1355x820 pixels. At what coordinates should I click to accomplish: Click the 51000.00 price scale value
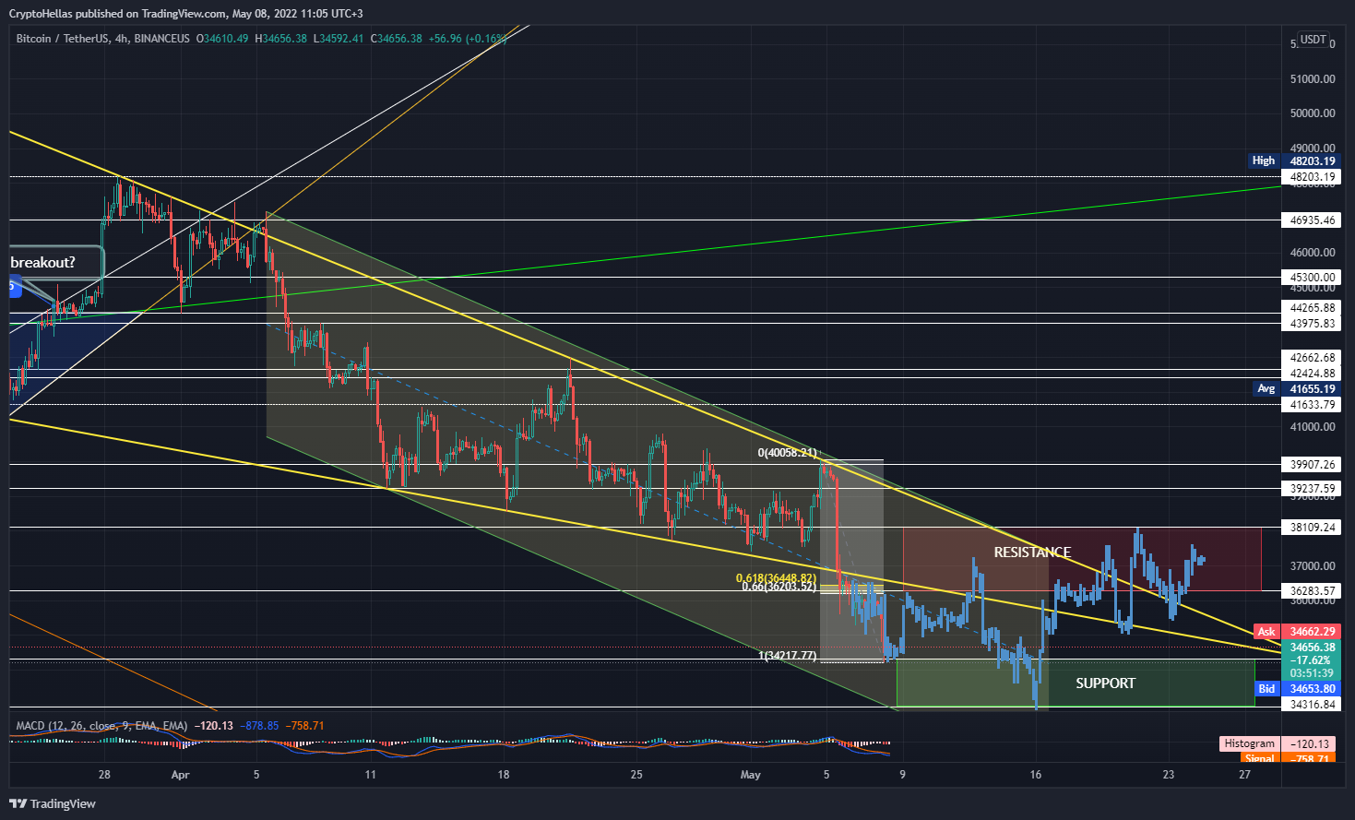click(1313, 79)
